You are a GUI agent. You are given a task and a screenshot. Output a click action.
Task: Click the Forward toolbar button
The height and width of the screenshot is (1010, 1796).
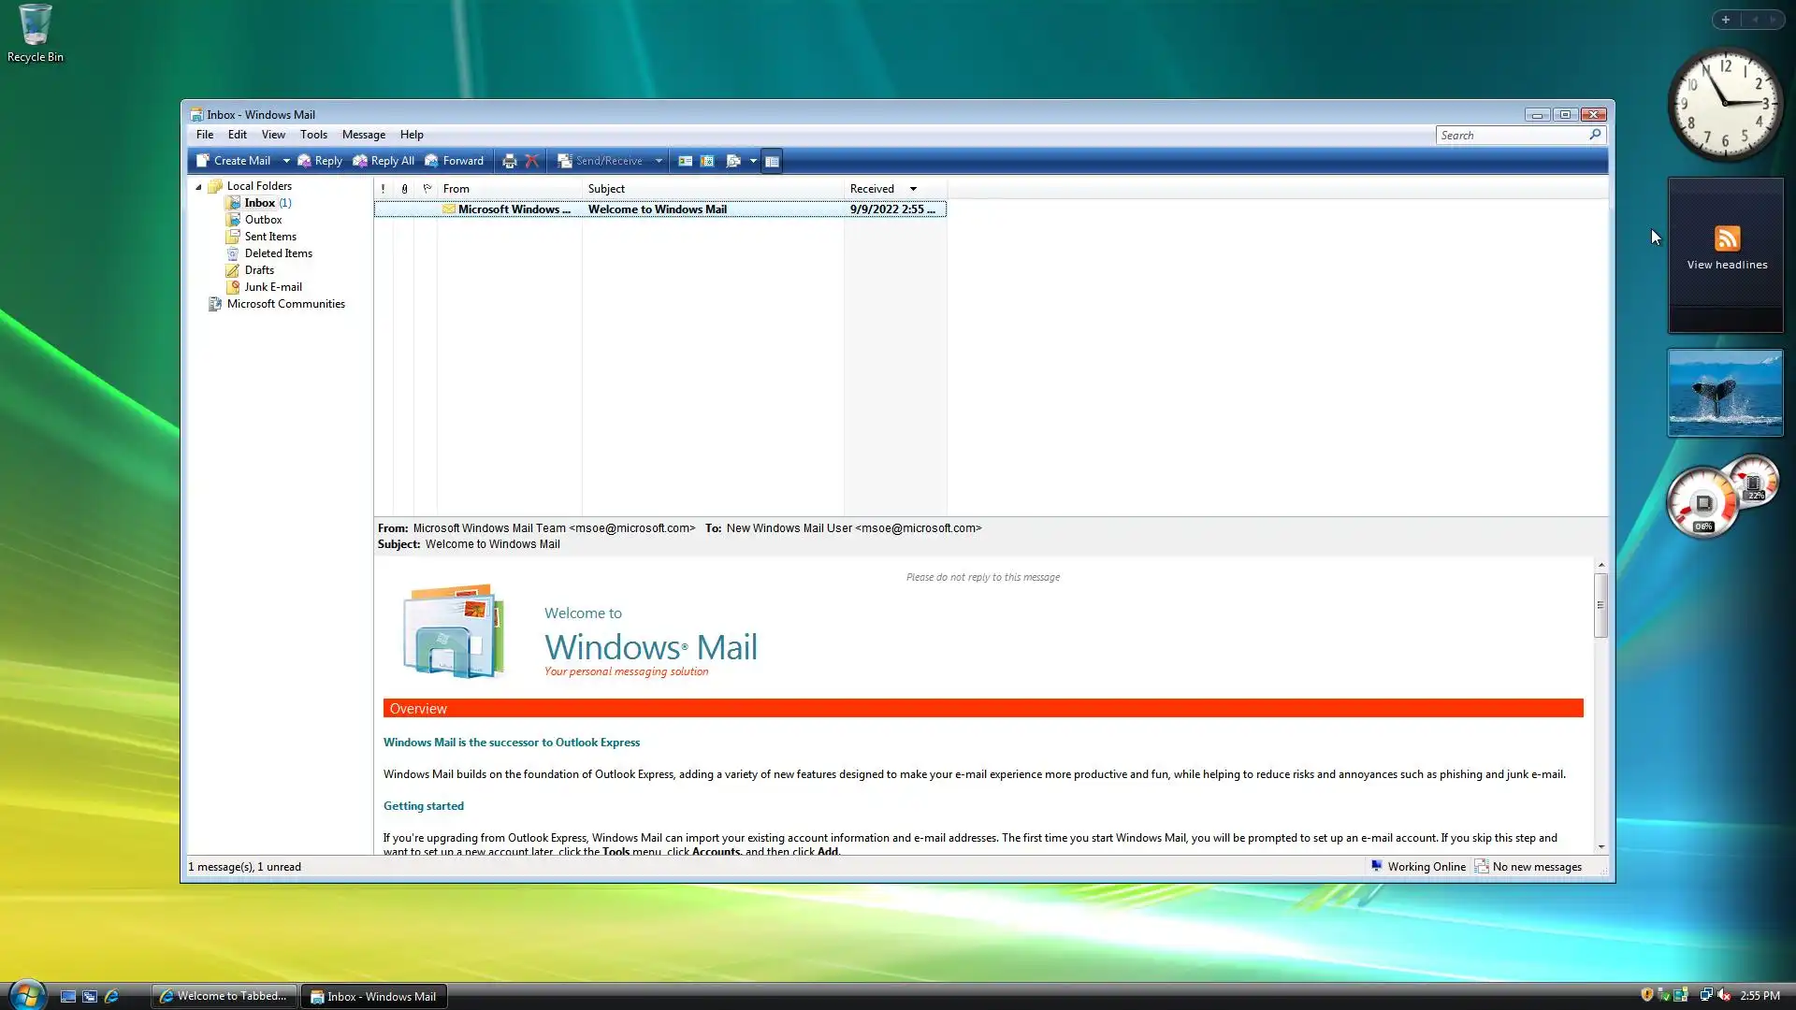pyautogui.click(x=455, y=161)
